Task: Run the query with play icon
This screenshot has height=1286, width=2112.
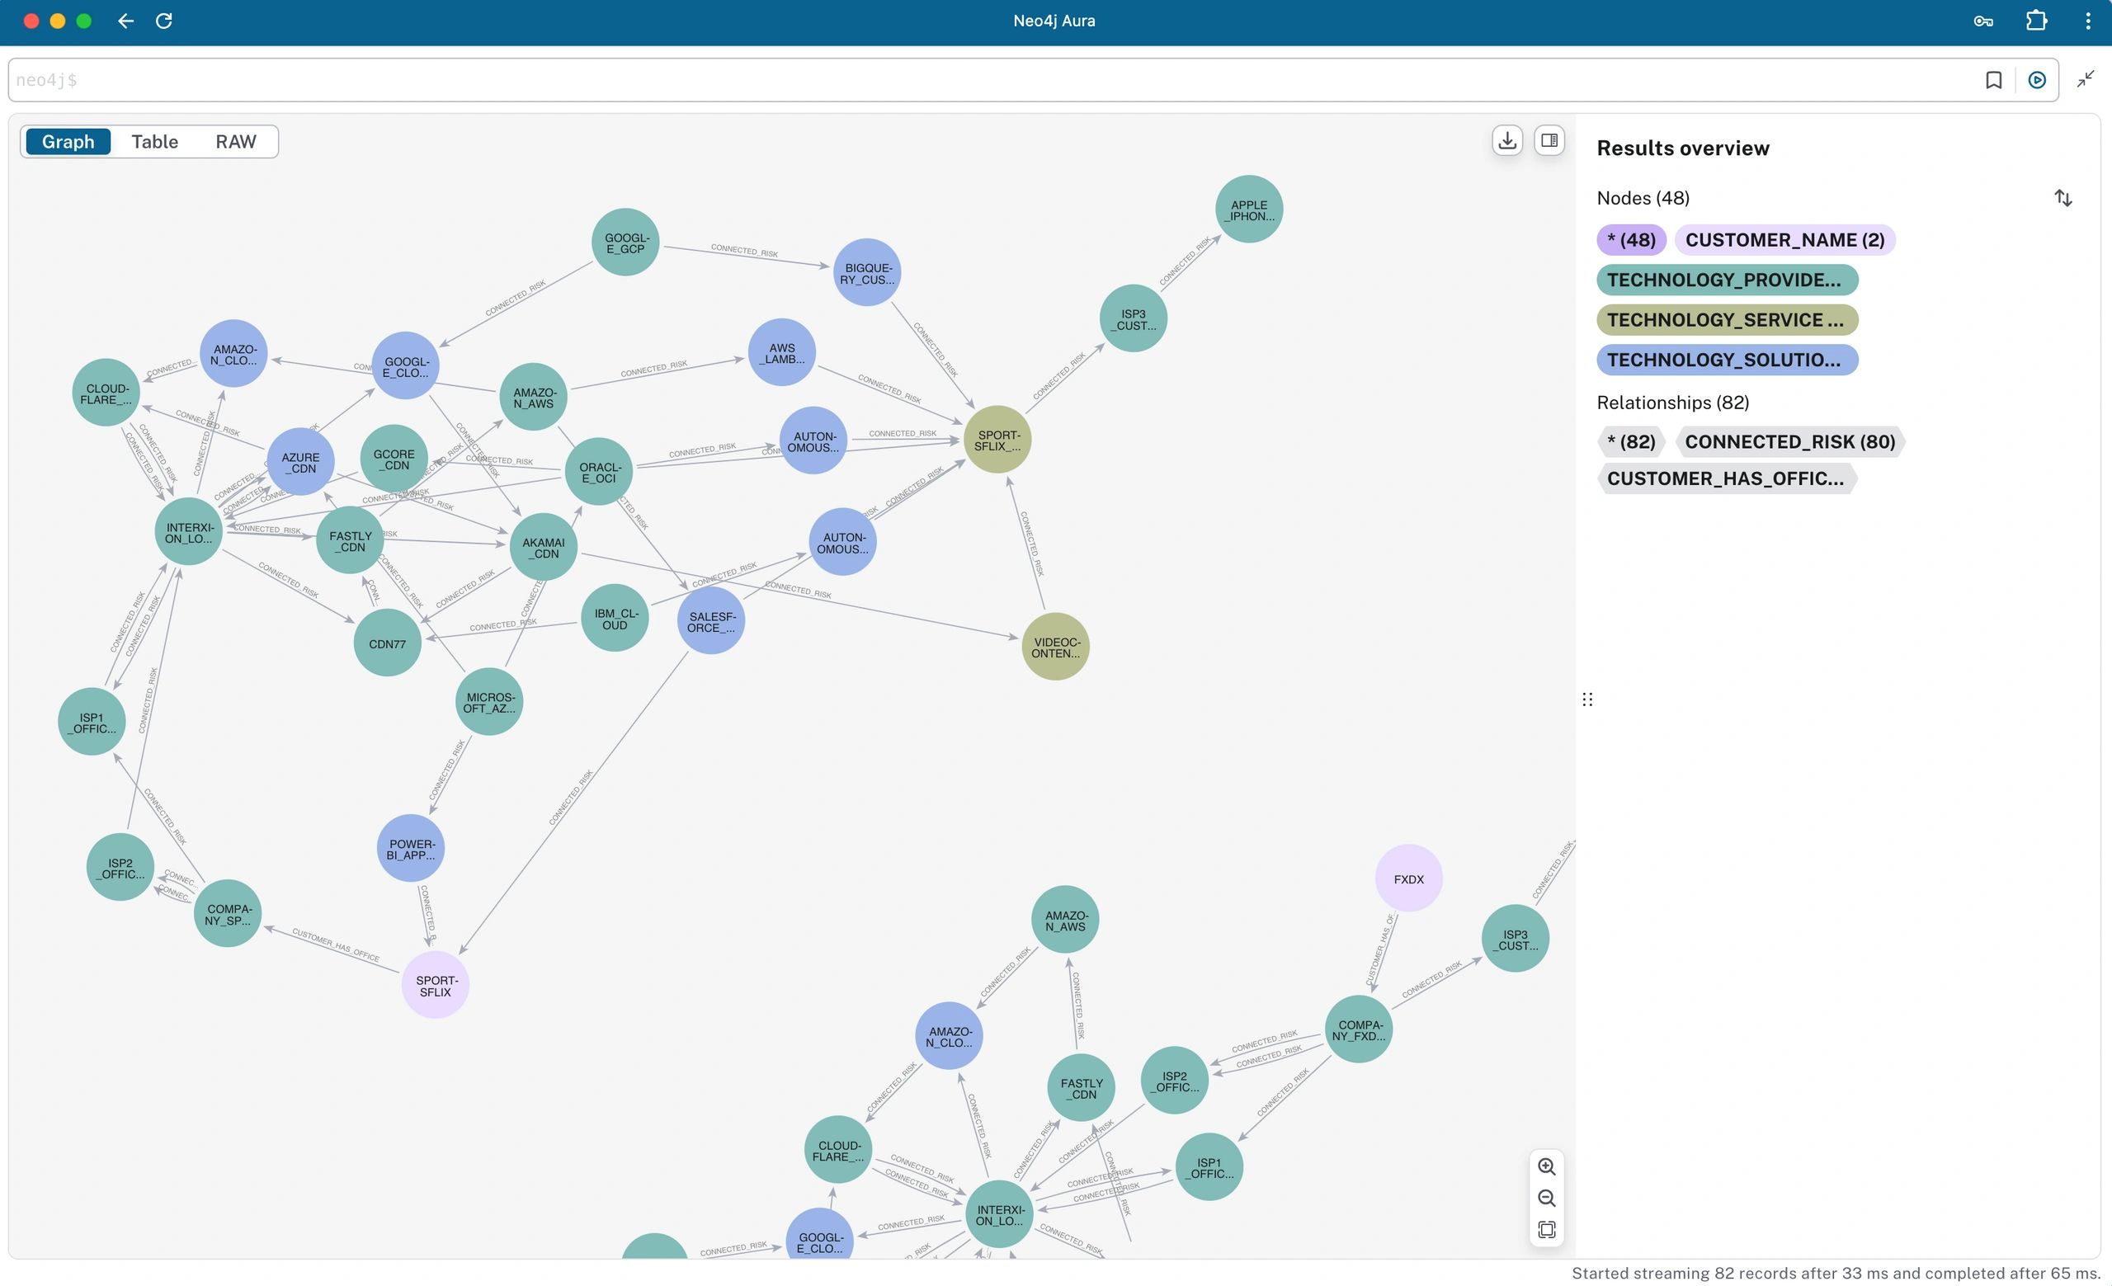Action: (2037, 80)
